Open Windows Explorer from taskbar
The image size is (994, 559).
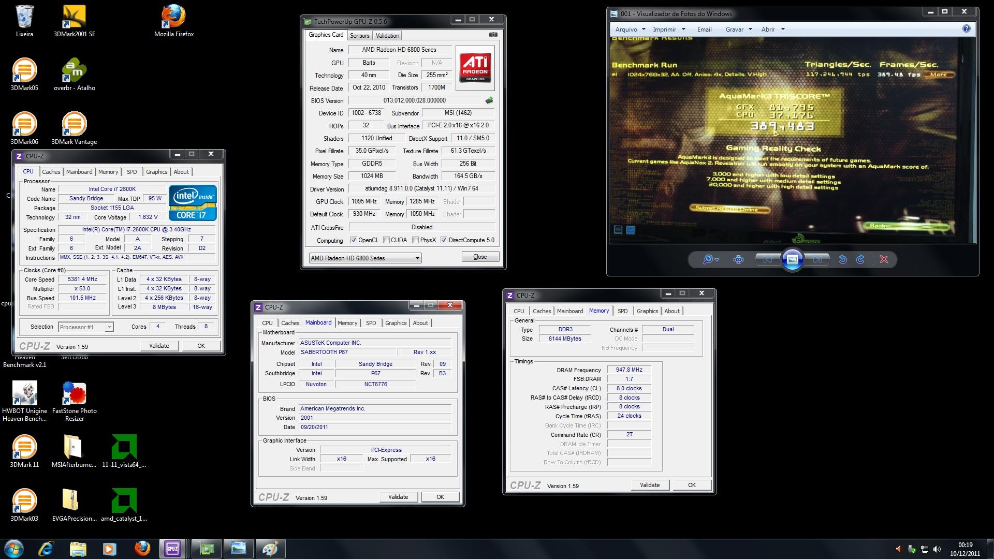point(78,549)
